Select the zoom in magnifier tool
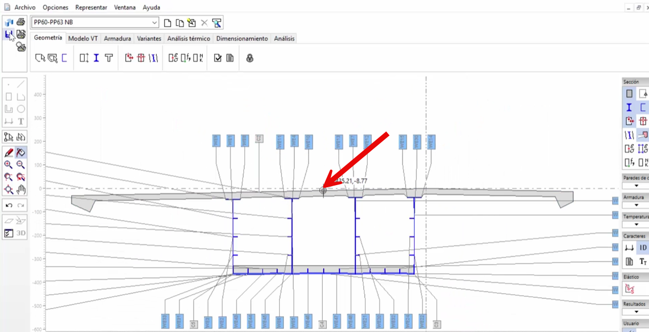 click(8, 164)
